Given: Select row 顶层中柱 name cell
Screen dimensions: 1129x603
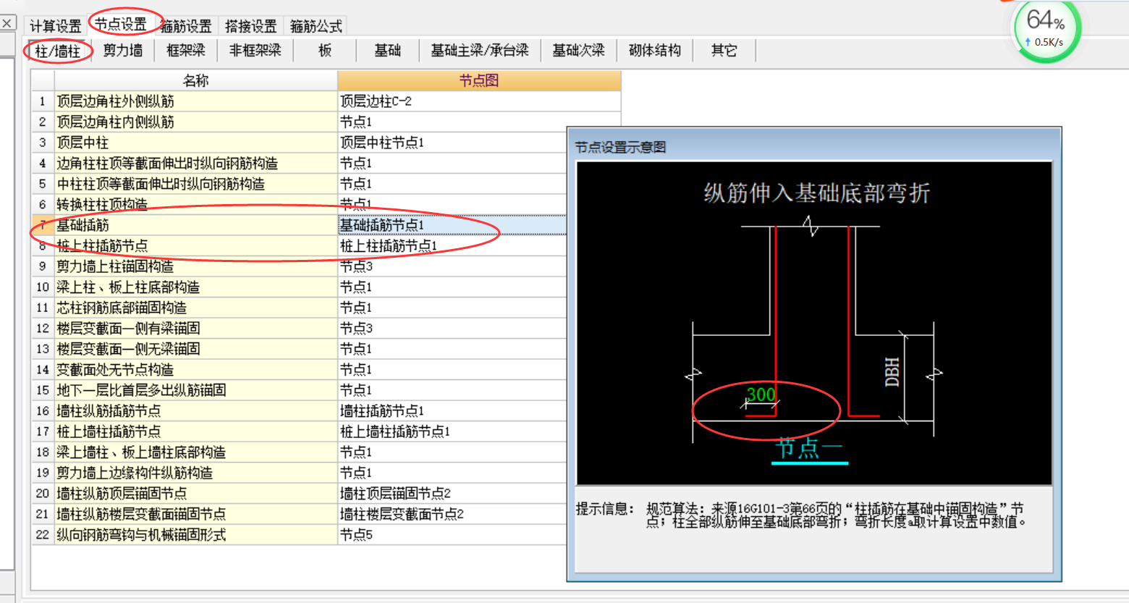Looking at the screenshot, I should click(195, 143).
